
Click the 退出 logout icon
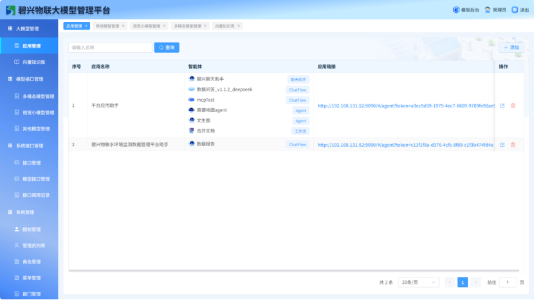(515, 10)
